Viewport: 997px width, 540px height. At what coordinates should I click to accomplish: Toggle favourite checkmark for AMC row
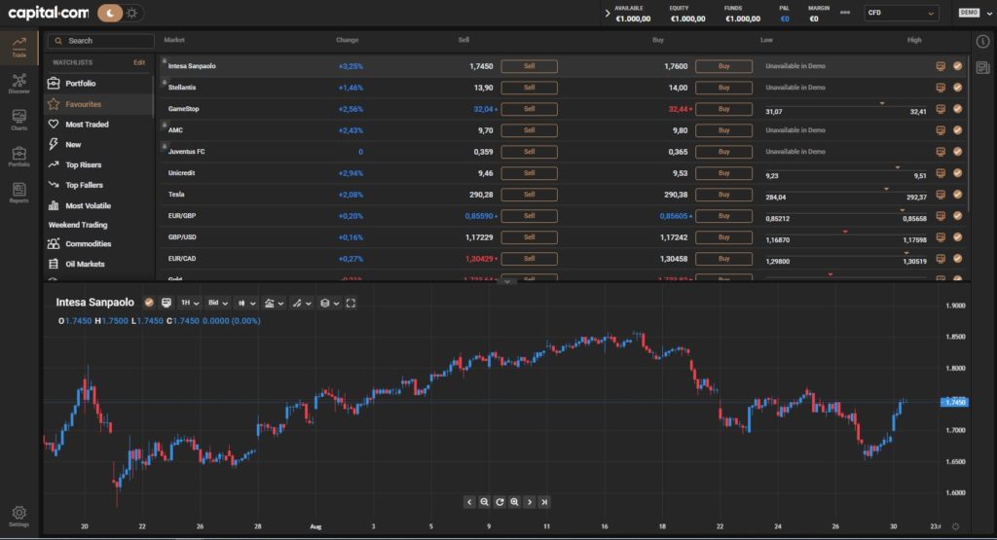(958, 130)
